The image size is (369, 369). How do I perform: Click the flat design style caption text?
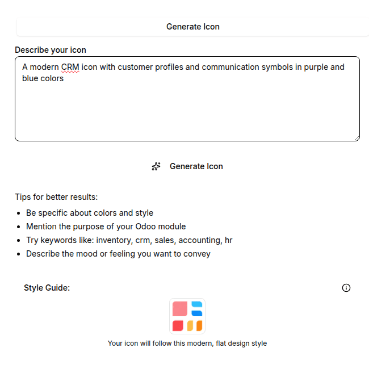(187, 343)
